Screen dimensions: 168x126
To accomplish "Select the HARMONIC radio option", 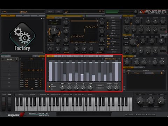I will point(49,87).
